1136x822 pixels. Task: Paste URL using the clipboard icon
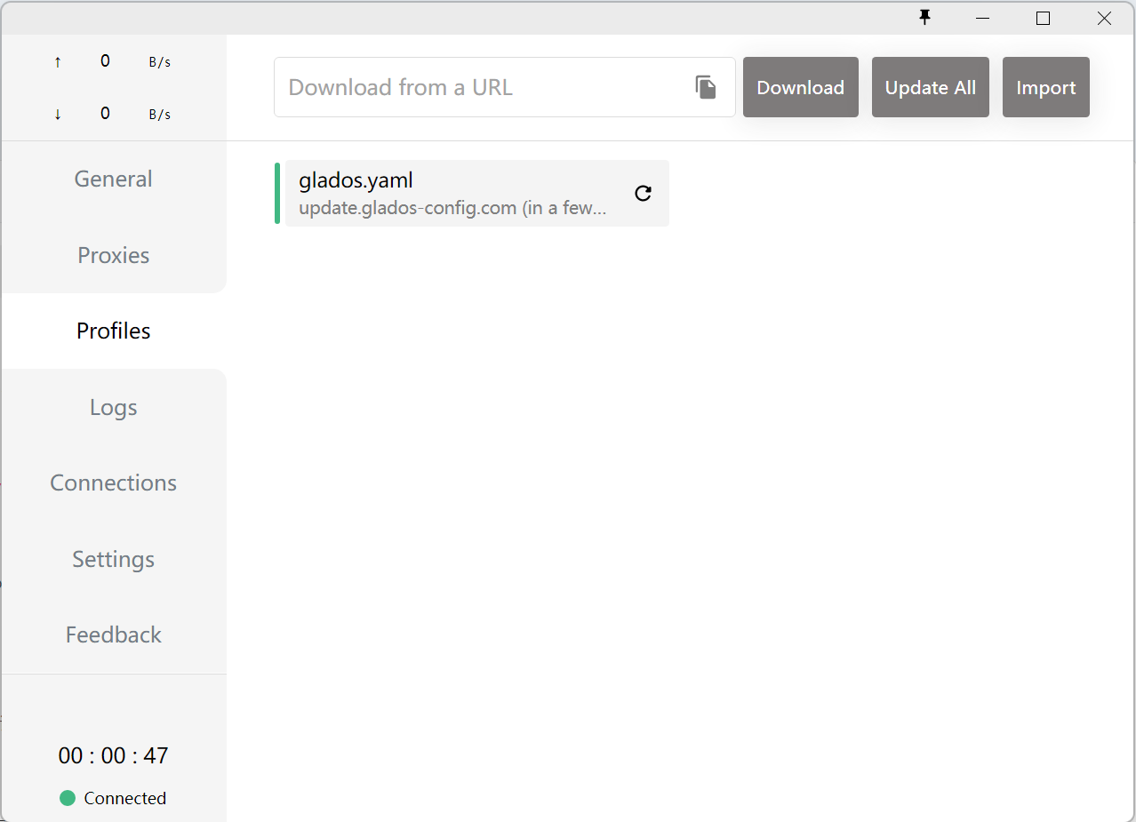706,87
